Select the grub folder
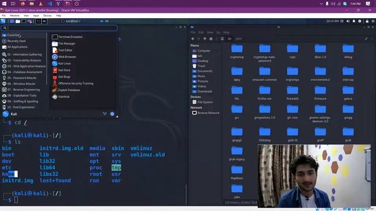This screenshot has width=376, height=211. tap(348, 135)
